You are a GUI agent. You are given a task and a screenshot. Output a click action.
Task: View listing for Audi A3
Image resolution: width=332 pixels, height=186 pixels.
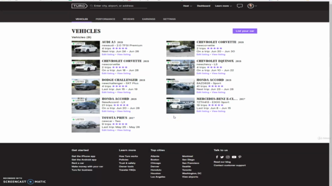(x=123, y=54)
